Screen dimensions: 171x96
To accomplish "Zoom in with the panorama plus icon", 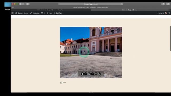I will (x=82, y=74).
